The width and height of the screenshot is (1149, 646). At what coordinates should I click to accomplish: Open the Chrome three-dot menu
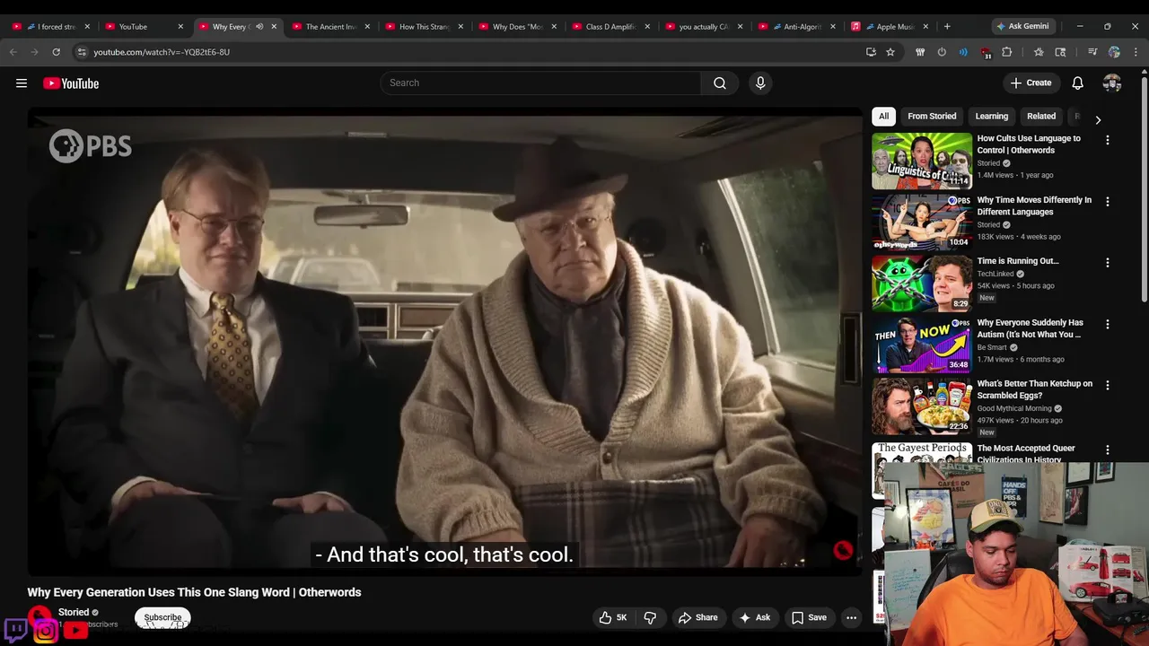point(1136,52)
